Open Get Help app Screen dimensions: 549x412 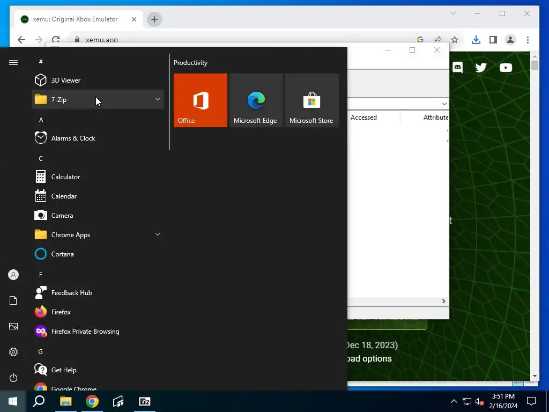click(98, 370)
